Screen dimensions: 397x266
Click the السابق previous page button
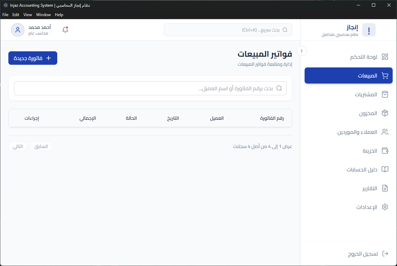(x=41, y=146)
